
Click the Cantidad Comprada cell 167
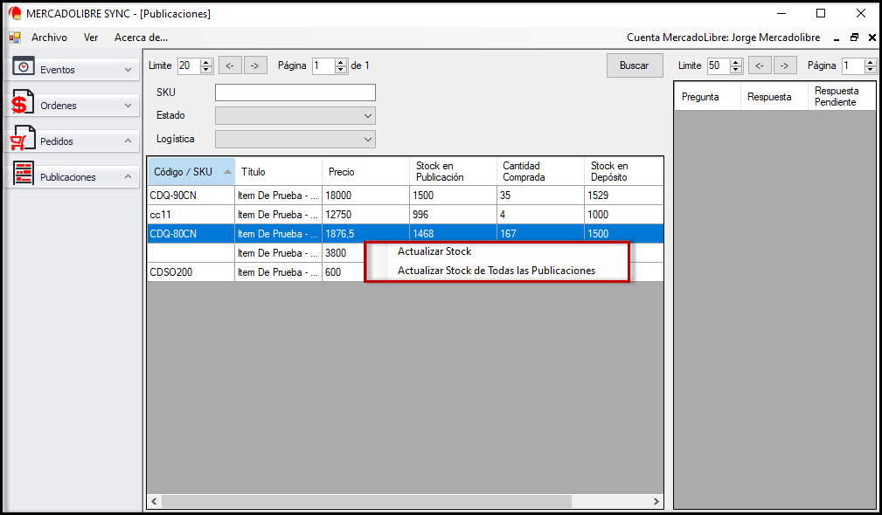coord(540,234)
